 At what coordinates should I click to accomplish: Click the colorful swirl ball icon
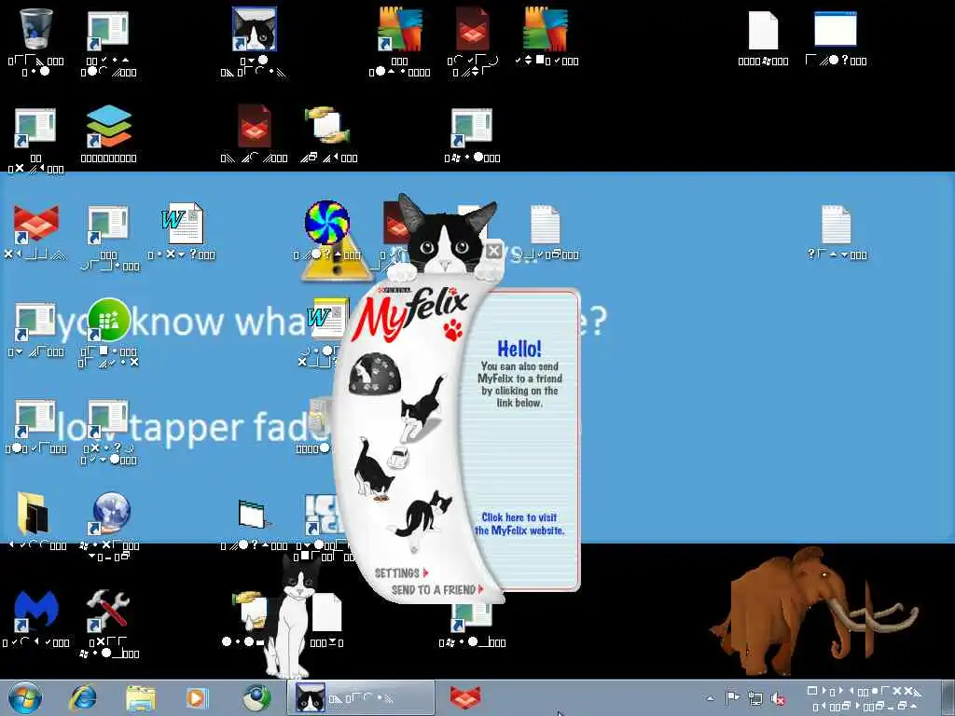coord(327,222)
